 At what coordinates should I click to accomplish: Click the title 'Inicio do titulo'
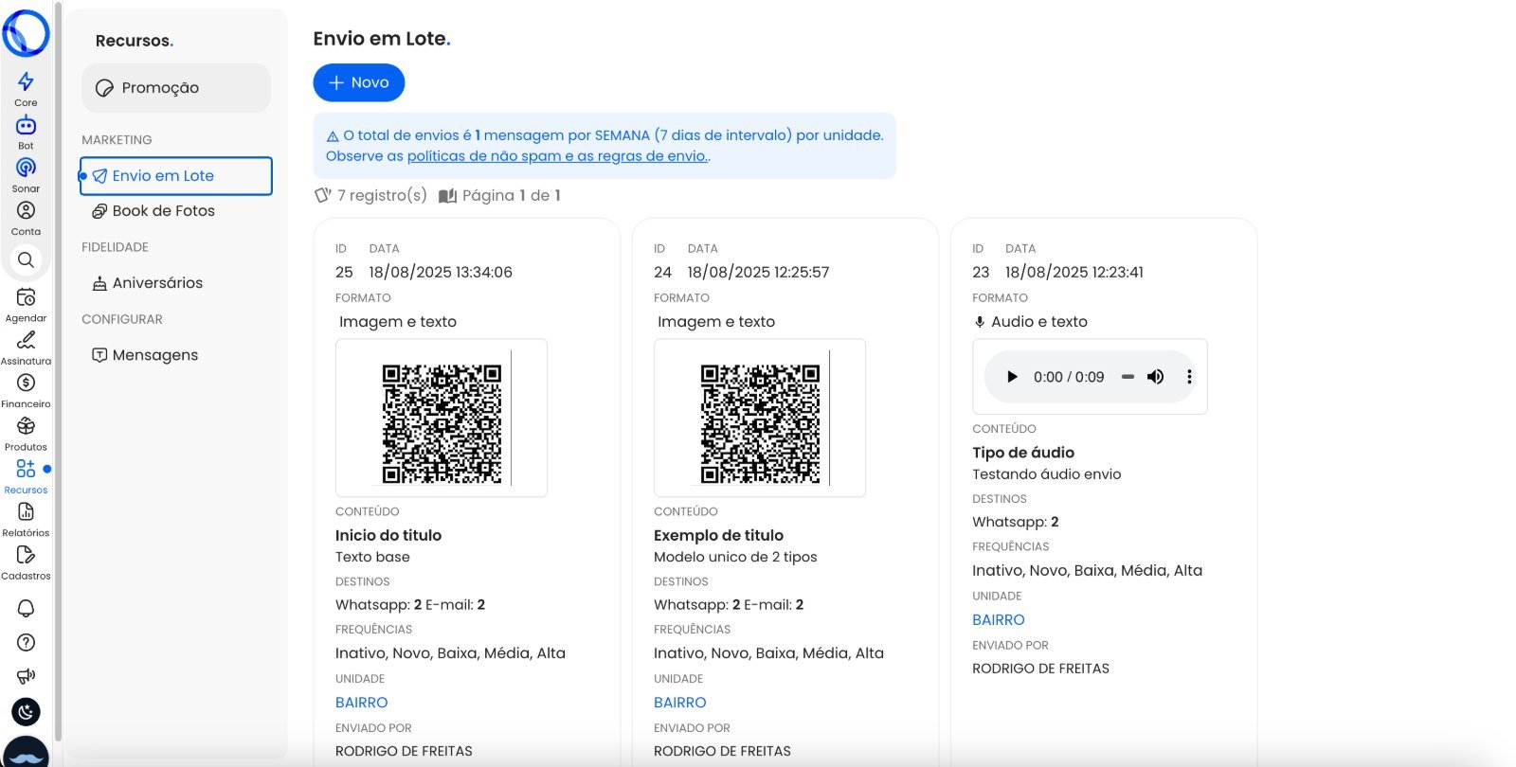point(388,535)
